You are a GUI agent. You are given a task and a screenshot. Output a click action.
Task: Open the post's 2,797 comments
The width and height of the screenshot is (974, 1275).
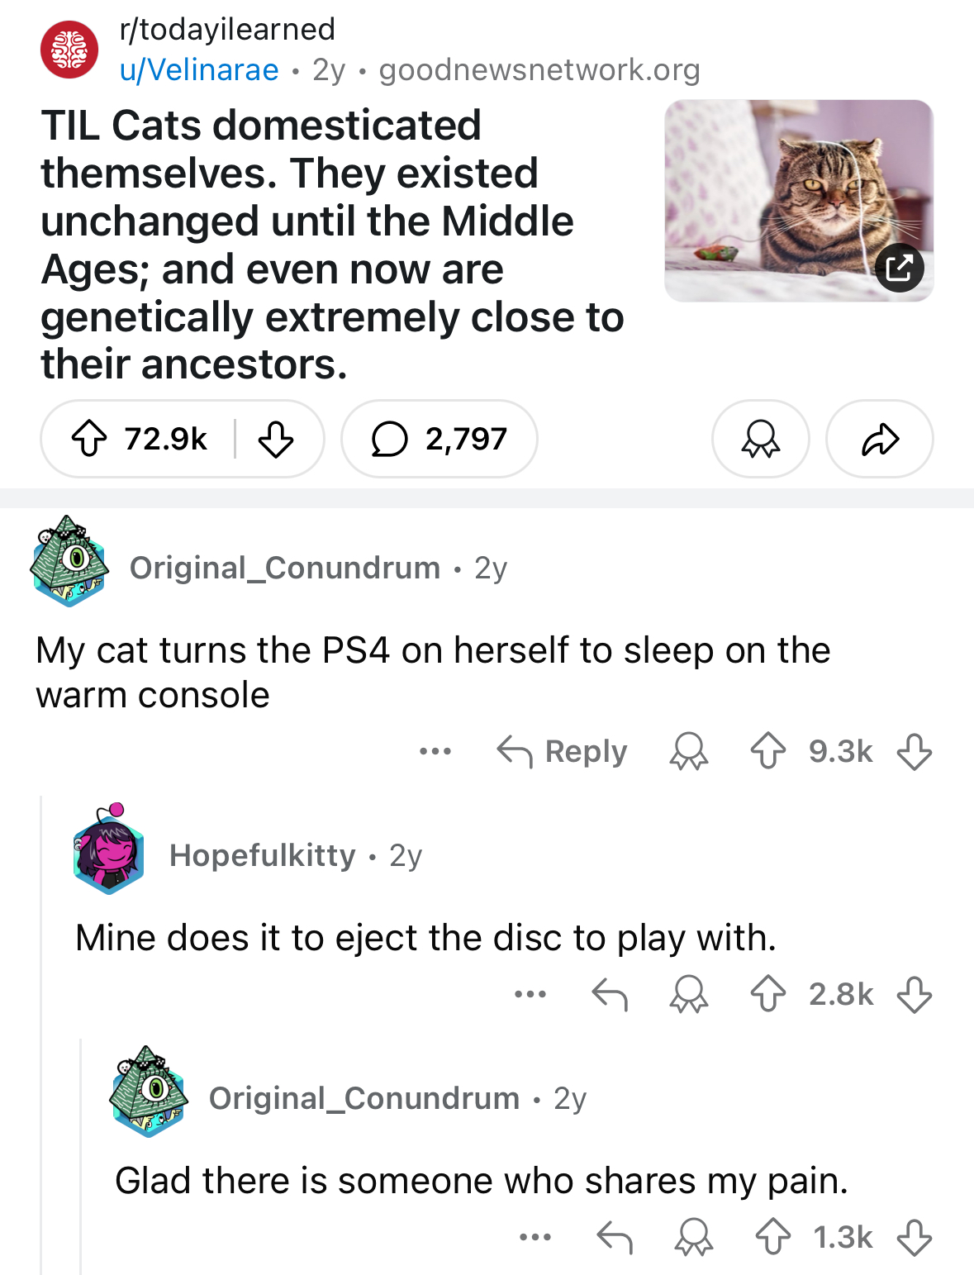point(439,439)
